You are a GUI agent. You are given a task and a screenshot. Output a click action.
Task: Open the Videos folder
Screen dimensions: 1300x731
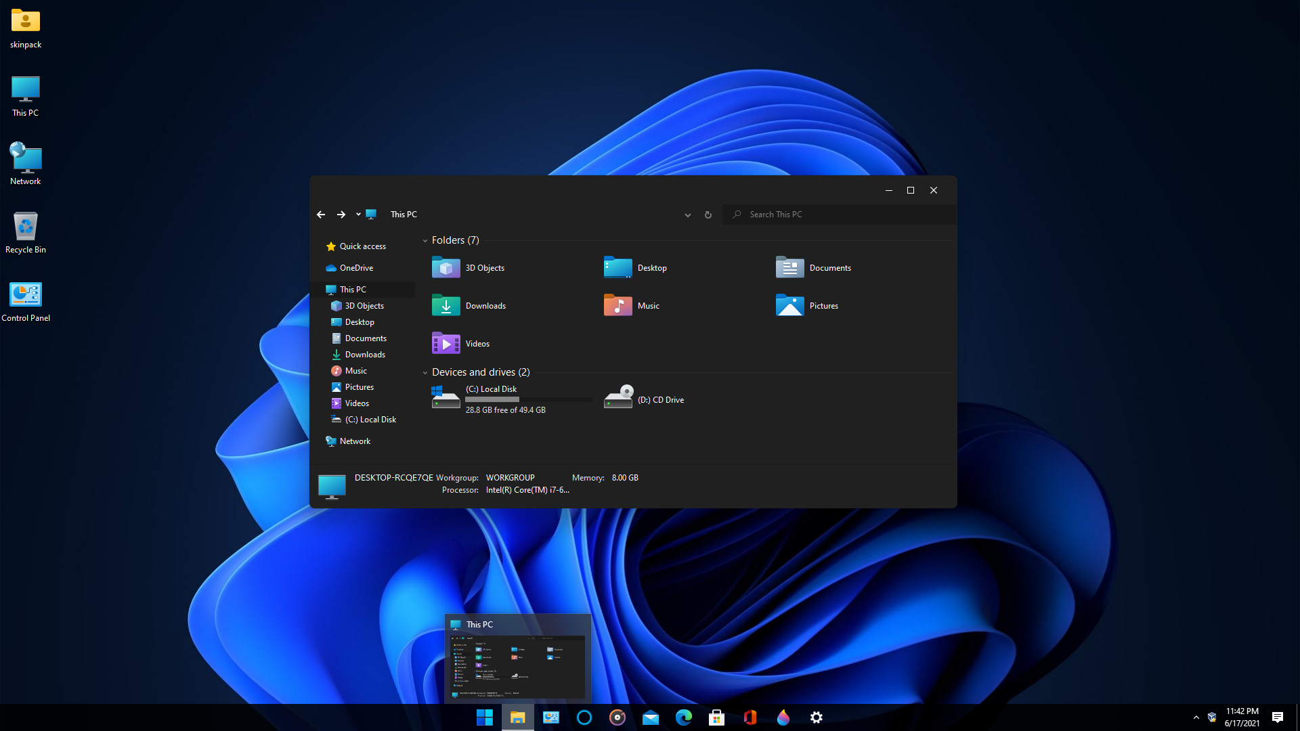tap(477, 342)
